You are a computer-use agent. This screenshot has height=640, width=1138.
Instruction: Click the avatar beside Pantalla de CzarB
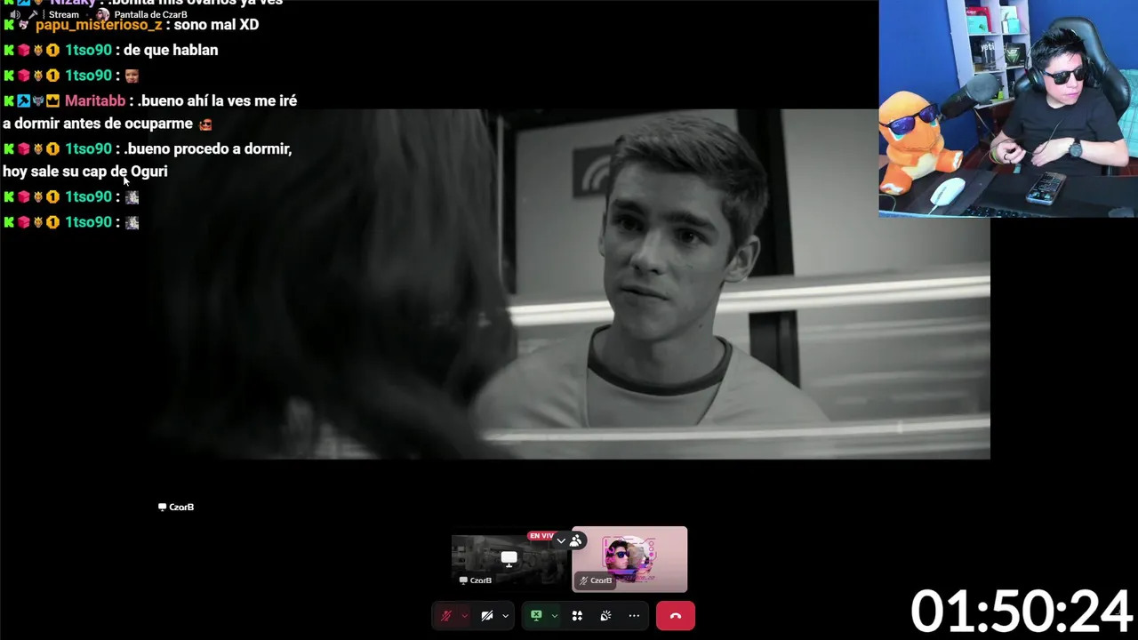(103, 15)
